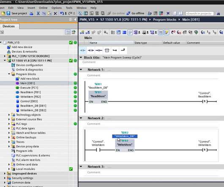Select WriteMem_DB [DB2] in tree
Image resolution: width=224 pixels, height=187 pixels.
pyautogui.click(x=33, y=110)
